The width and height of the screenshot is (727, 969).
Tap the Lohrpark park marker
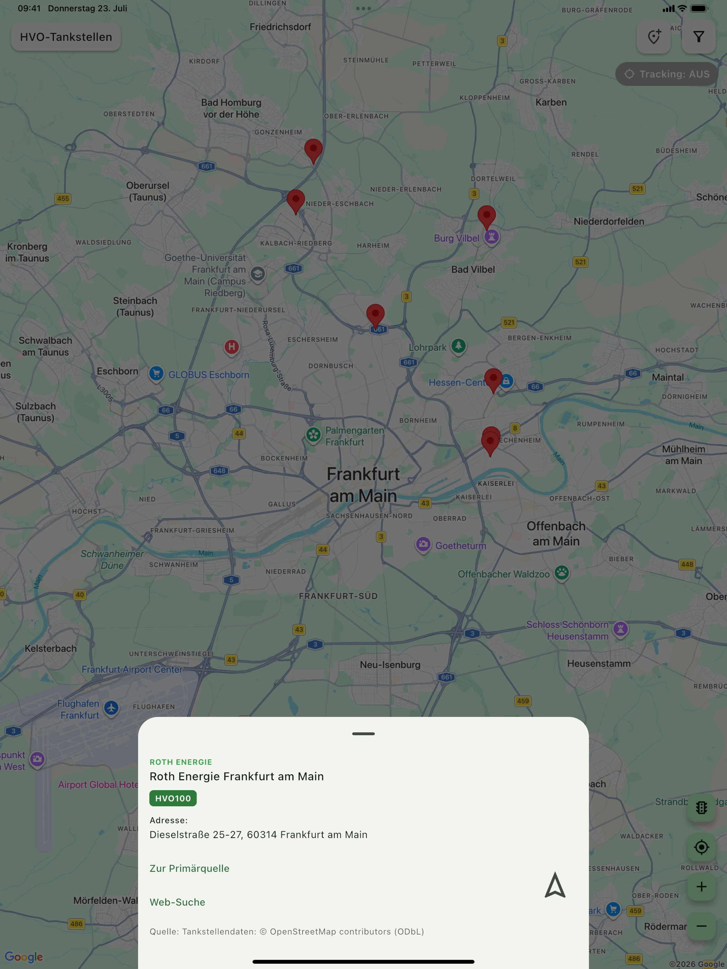(x=458, y=346)
